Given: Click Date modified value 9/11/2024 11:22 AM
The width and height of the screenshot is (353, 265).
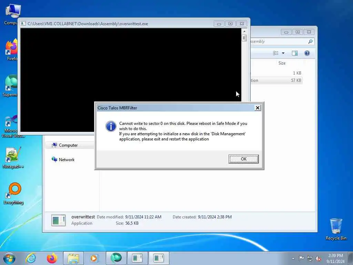Looking at the screenshot, I should pyautogui.click(x=143, y=217).
